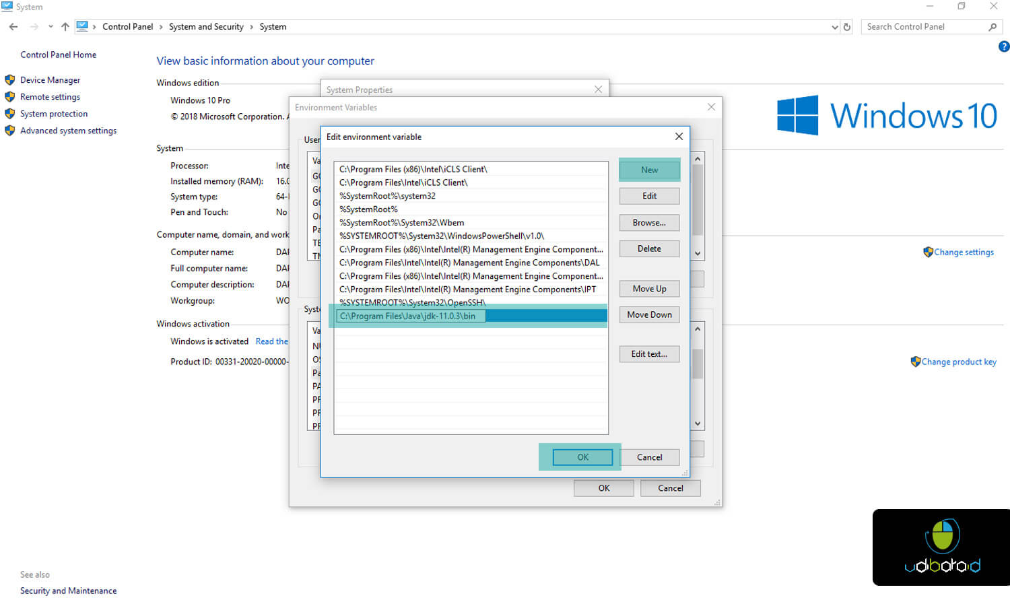Screen dimensions: 1010x606
Task: Click Cancel in Environment Variables window
Action: pyautogui.click(x=670, y=488)
